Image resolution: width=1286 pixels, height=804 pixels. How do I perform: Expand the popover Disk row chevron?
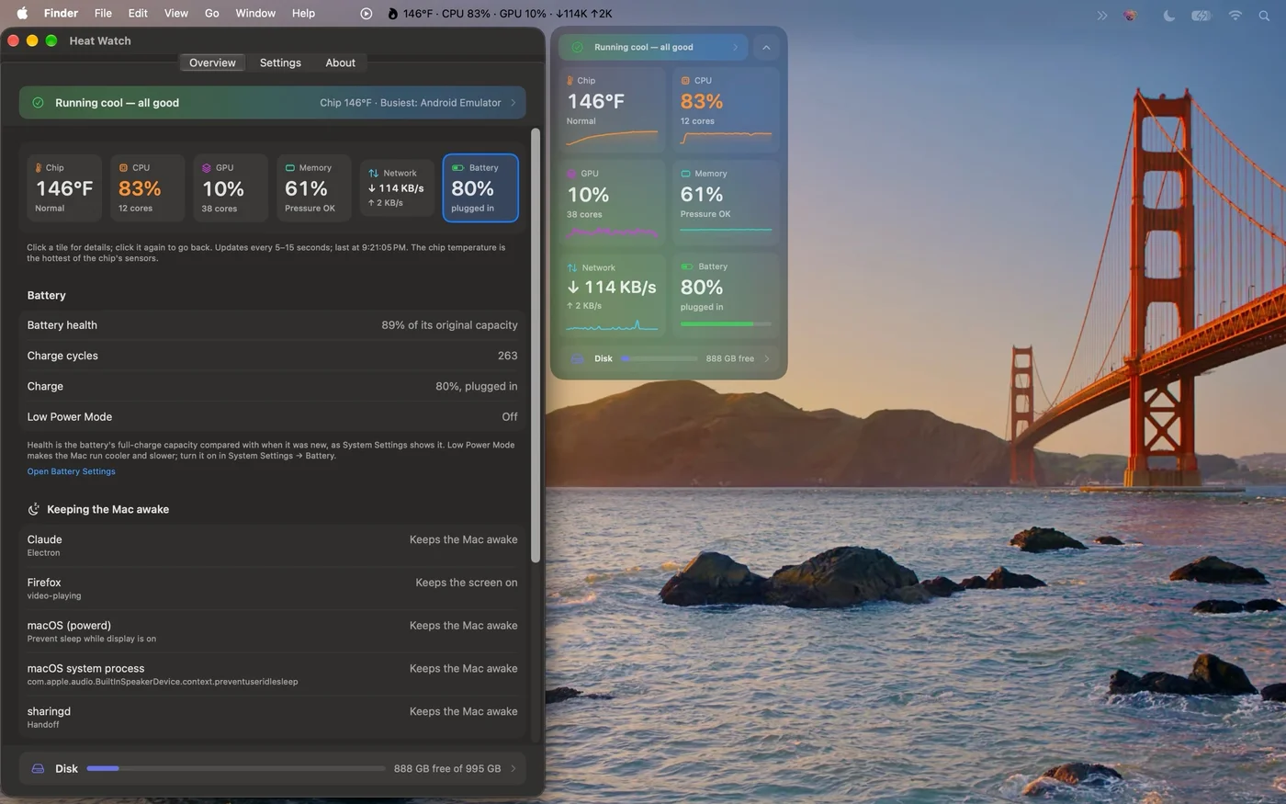767,358
